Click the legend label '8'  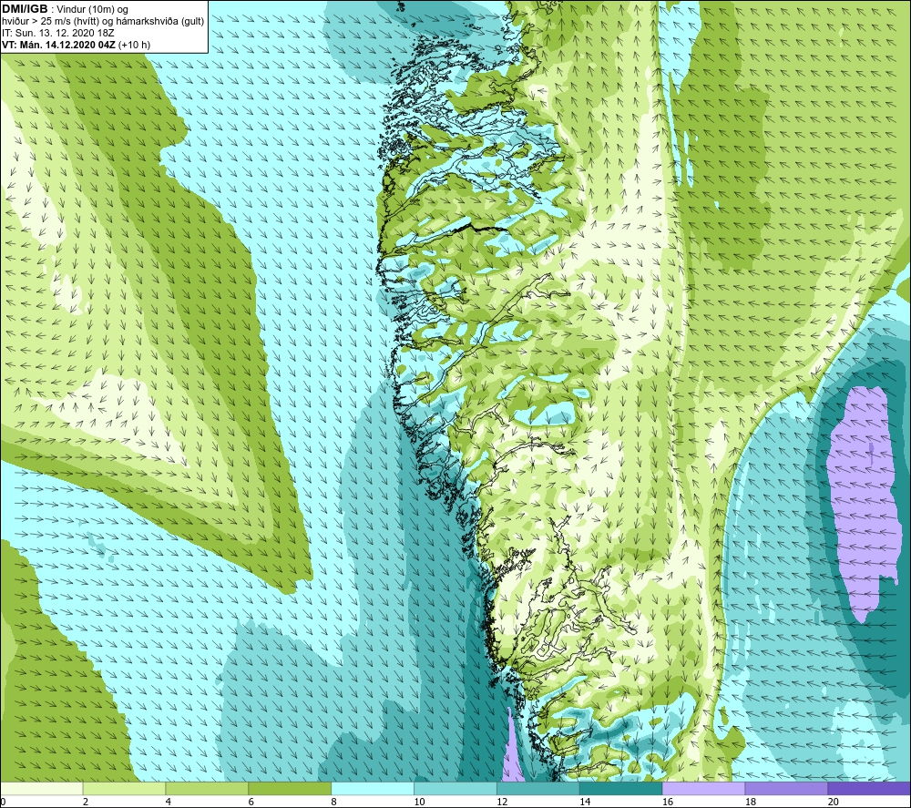(x=333, y=802)
